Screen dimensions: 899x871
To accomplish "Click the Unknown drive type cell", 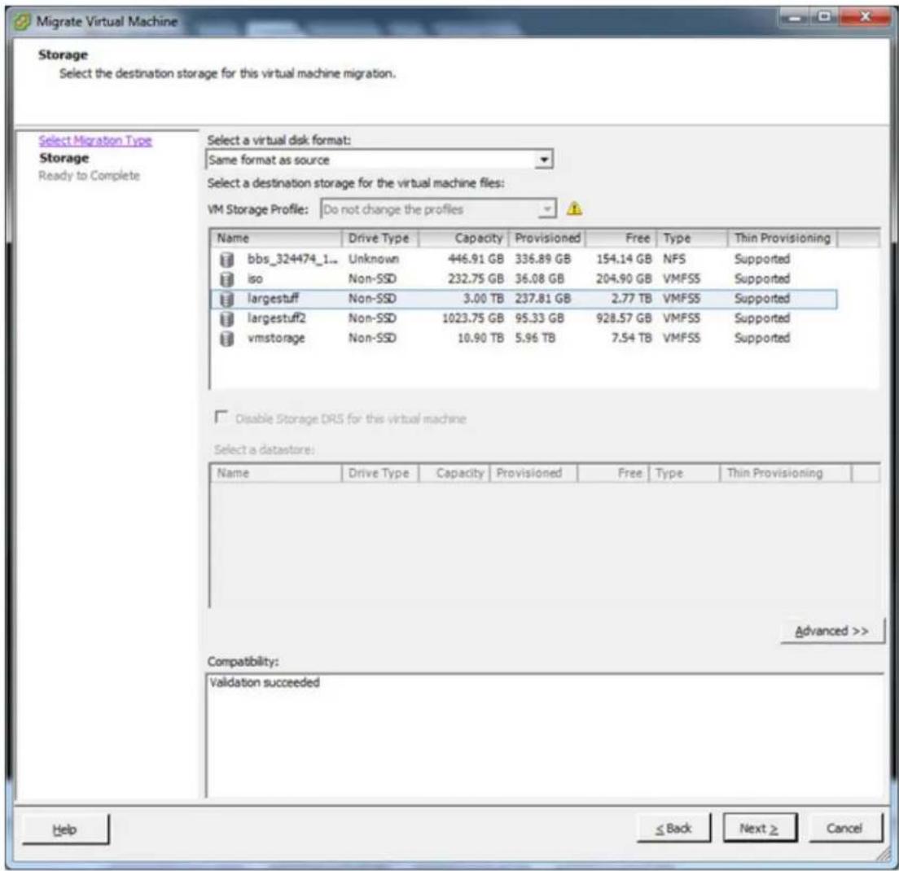I will pos(373,259).
